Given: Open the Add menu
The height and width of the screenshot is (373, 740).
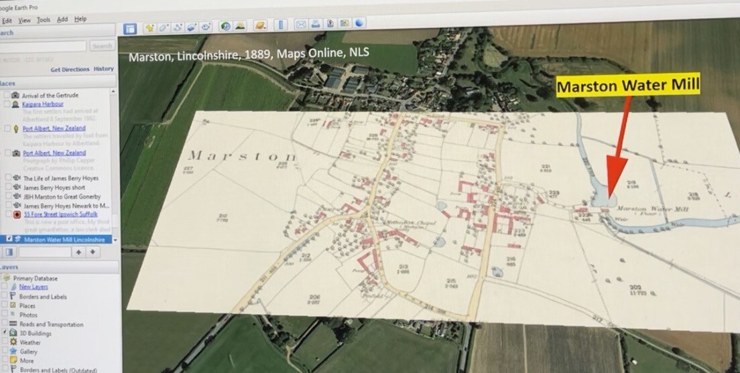Looking at the screenshot, I should [x=62, y=19].
